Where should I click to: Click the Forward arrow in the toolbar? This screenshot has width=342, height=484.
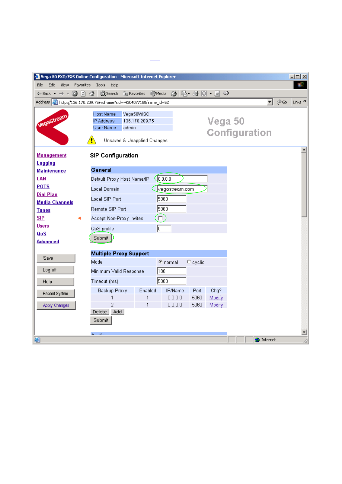point(61,94)
